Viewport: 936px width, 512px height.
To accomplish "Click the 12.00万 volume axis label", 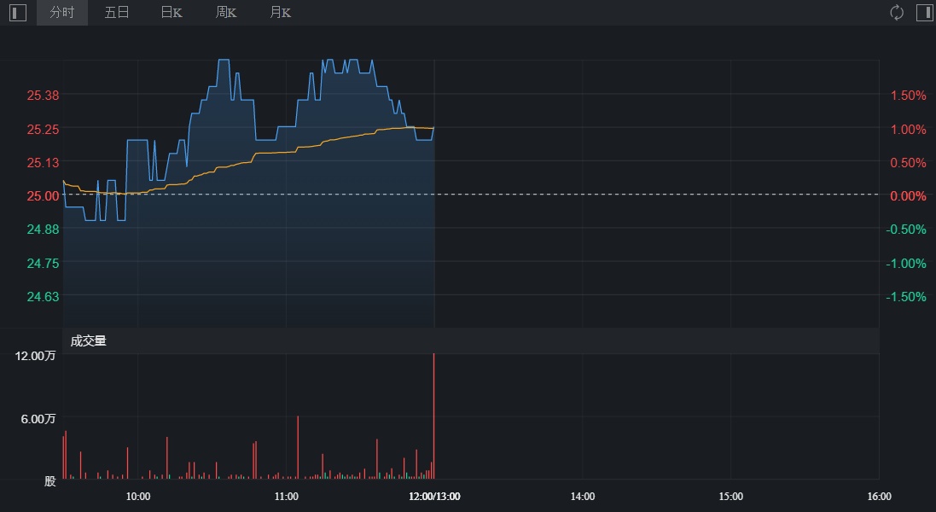I will 37,356.
